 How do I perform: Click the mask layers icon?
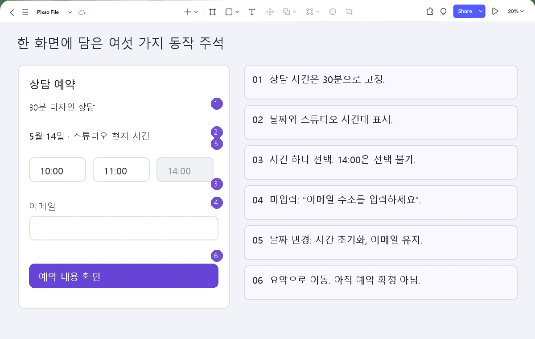click(x=287, y=12)
